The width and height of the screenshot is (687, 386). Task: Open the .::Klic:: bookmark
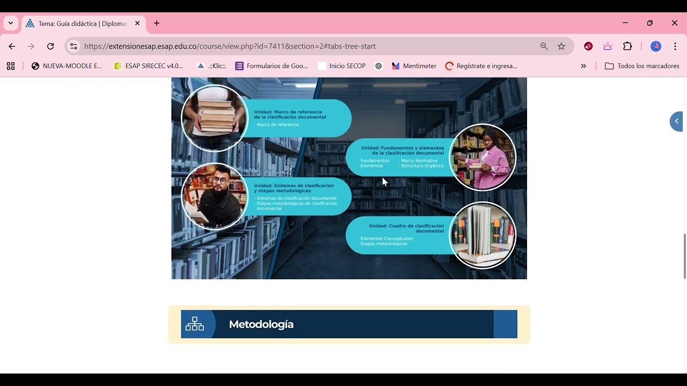pyautogui.click(x=212, y=66)
